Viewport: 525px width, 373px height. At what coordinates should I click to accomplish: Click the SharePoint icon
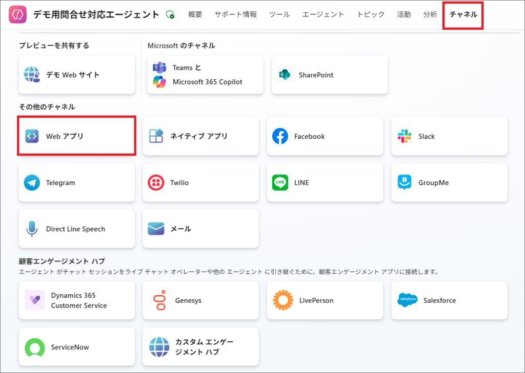(x=285, y=75)
